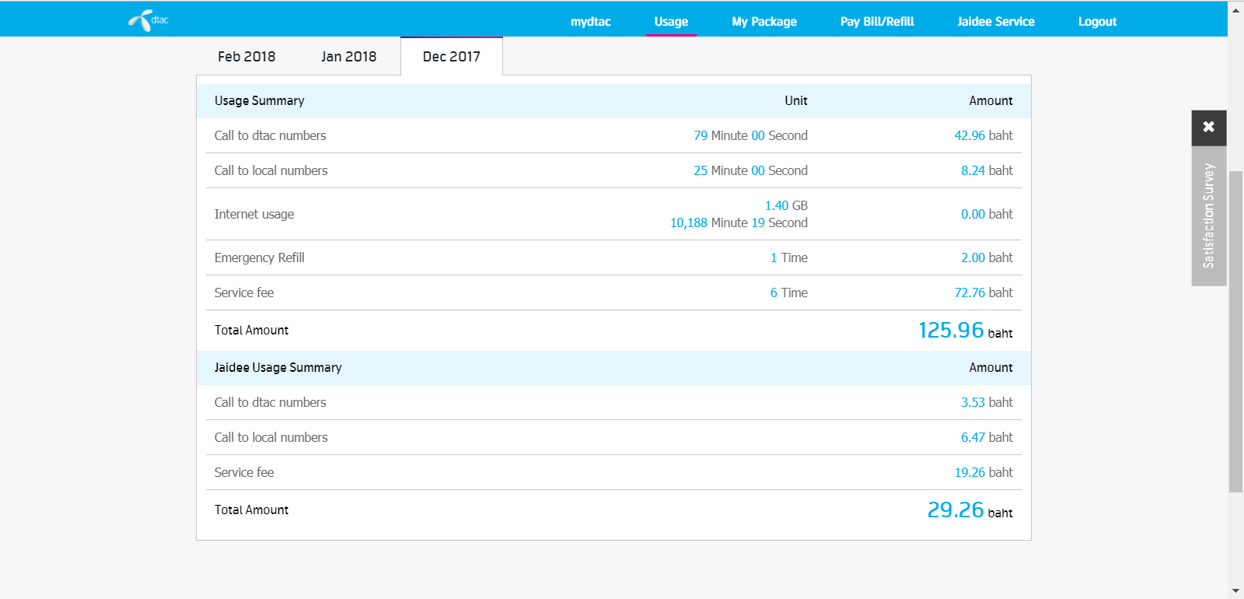Viewport: 1244px width, 599px height.
Task: Switch to the Jan 2018 tab
Action: 348,57
